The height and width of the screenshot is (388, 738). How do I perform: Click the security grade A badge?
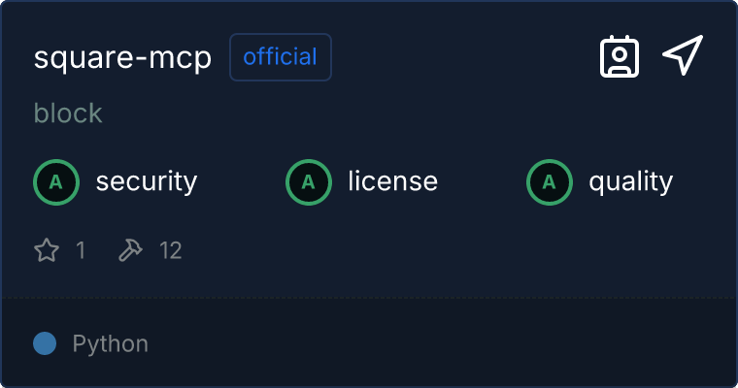56,181
